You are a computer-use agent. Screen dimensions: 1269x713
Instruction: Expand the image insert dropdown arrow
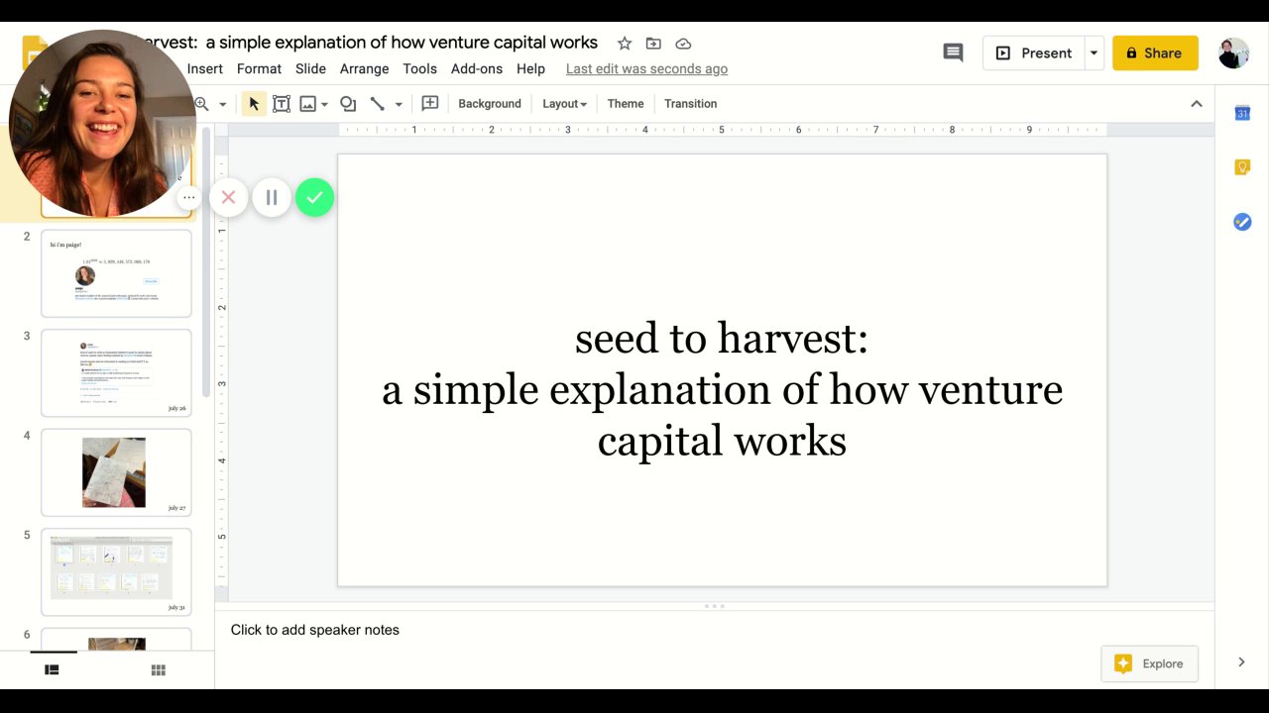[x=324, y=104]
